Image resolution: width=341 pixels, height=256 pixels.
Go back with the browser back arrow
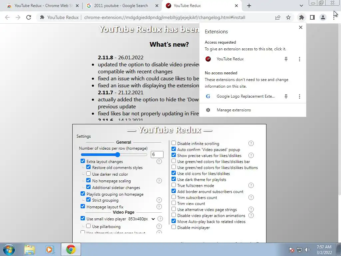point(7,17)
